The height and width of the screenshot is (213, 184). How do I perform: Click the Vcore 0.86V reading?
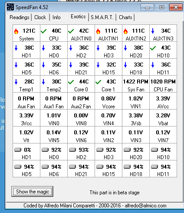point(108,101)
